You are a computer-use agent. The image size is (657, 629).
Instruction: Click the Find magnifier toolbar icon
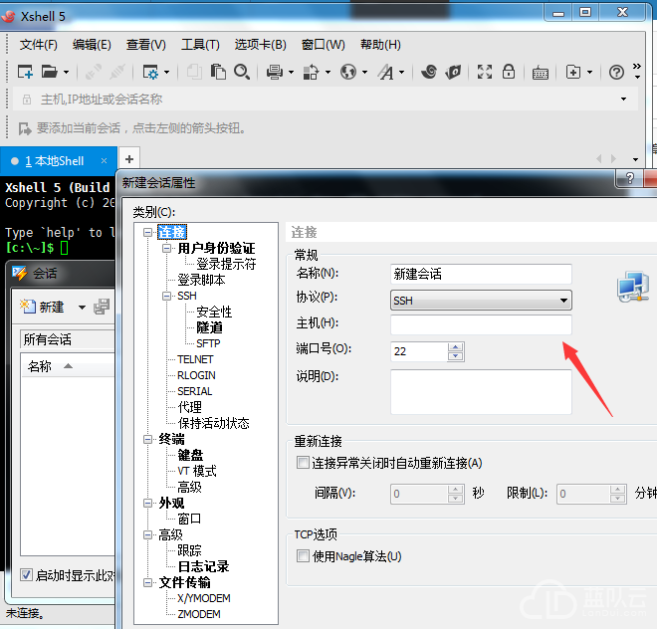click(x=242, y=72)
